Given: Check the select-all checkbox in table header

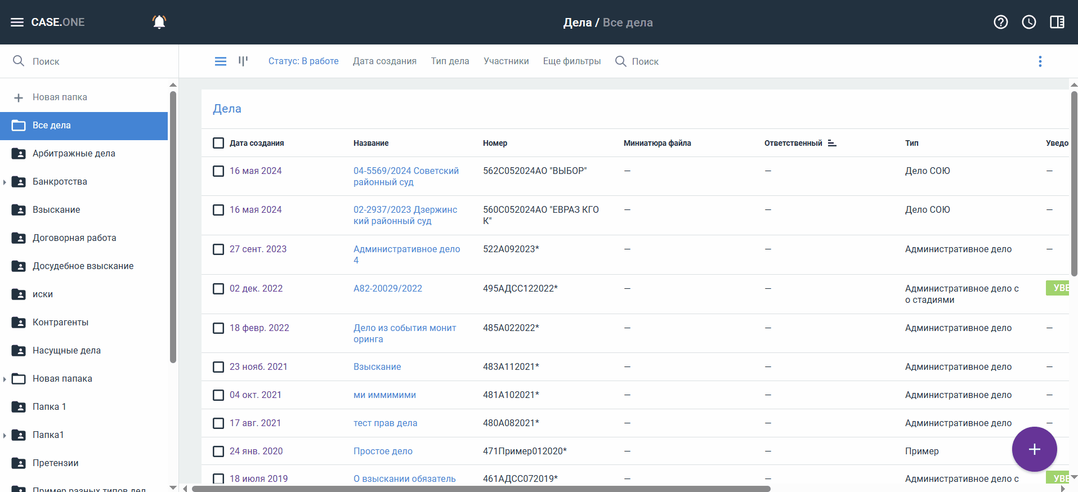Looking at the screenshot, I should (x=218, y=143).
